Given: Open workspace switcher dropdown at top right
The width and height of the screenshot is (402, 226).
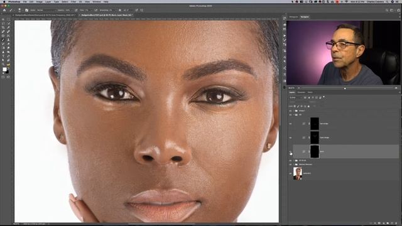Looking at the screenshot, I should click(x=392, y=10).
